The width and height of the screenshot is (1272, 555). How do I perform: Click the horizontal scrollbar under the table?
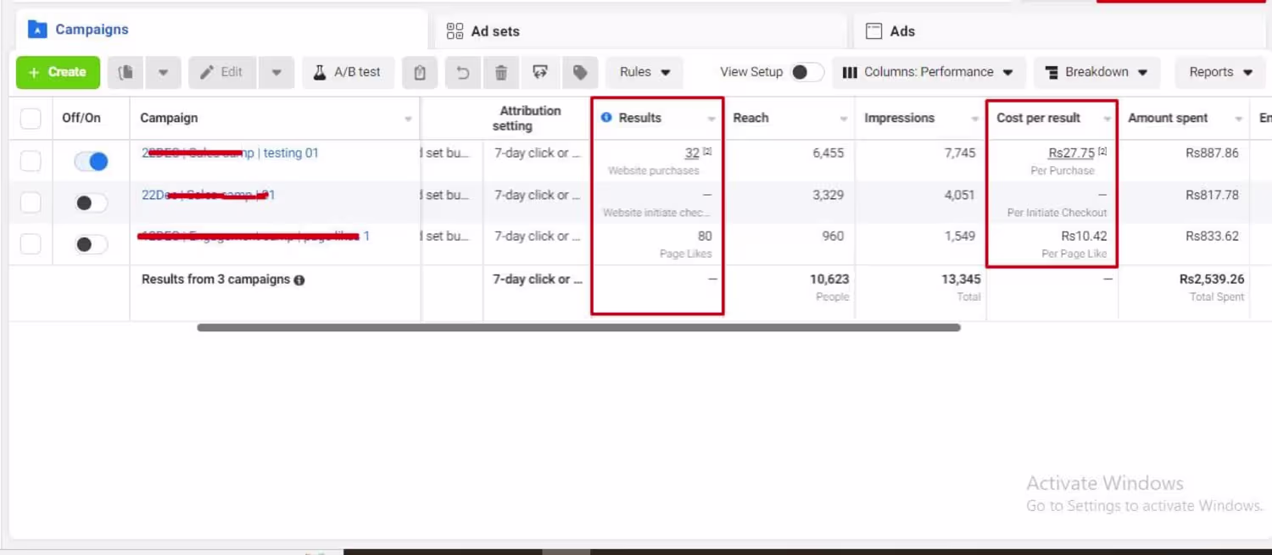pyautogui.click(x=578, y=327)
